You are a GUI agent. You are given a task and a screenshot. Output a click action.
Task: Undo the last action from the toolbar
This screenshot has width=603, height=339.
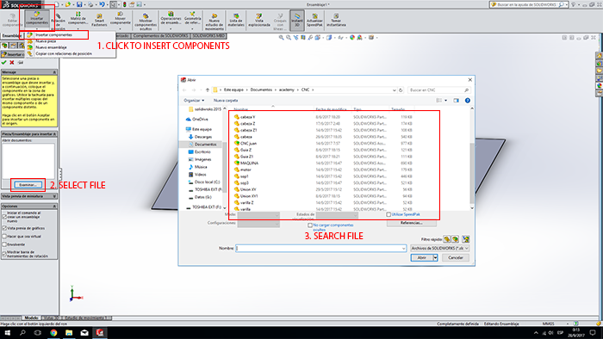(x=102, y=4)
